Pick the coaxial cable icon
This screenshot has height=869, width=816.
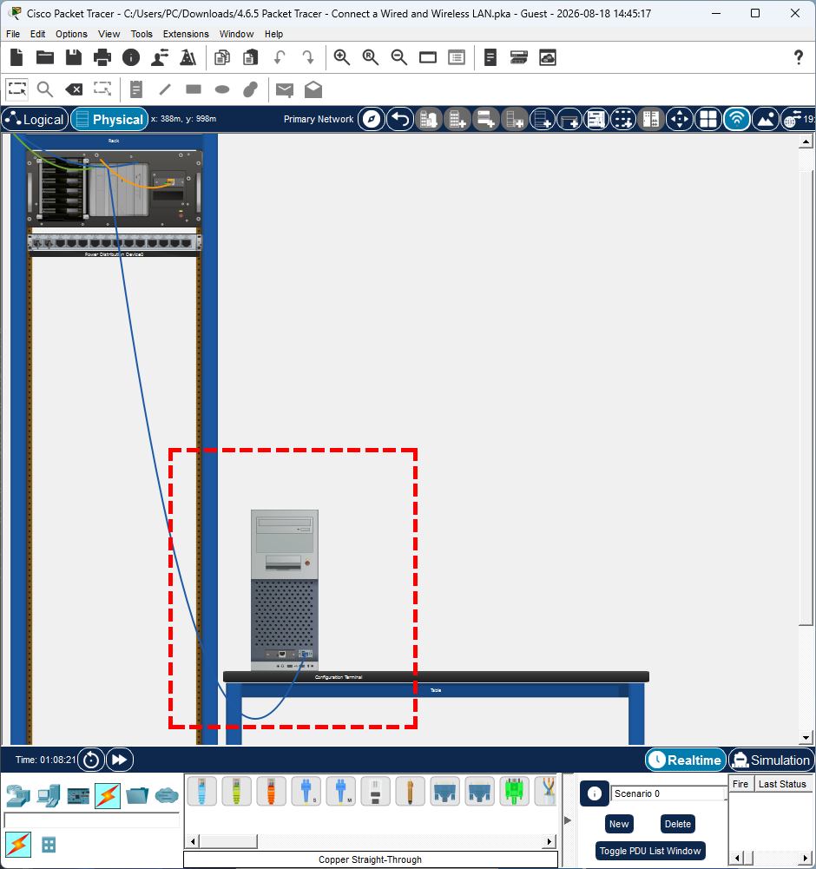click(x=411, y=791)
